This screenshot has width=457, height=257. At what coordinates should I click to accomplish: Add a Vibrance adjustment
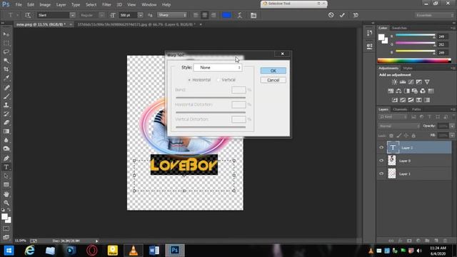(x=427, y=82)
